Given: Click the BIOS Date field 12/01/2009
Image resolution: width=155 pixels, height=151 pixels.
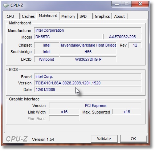Looking at the screenshot, I should 87,90.
